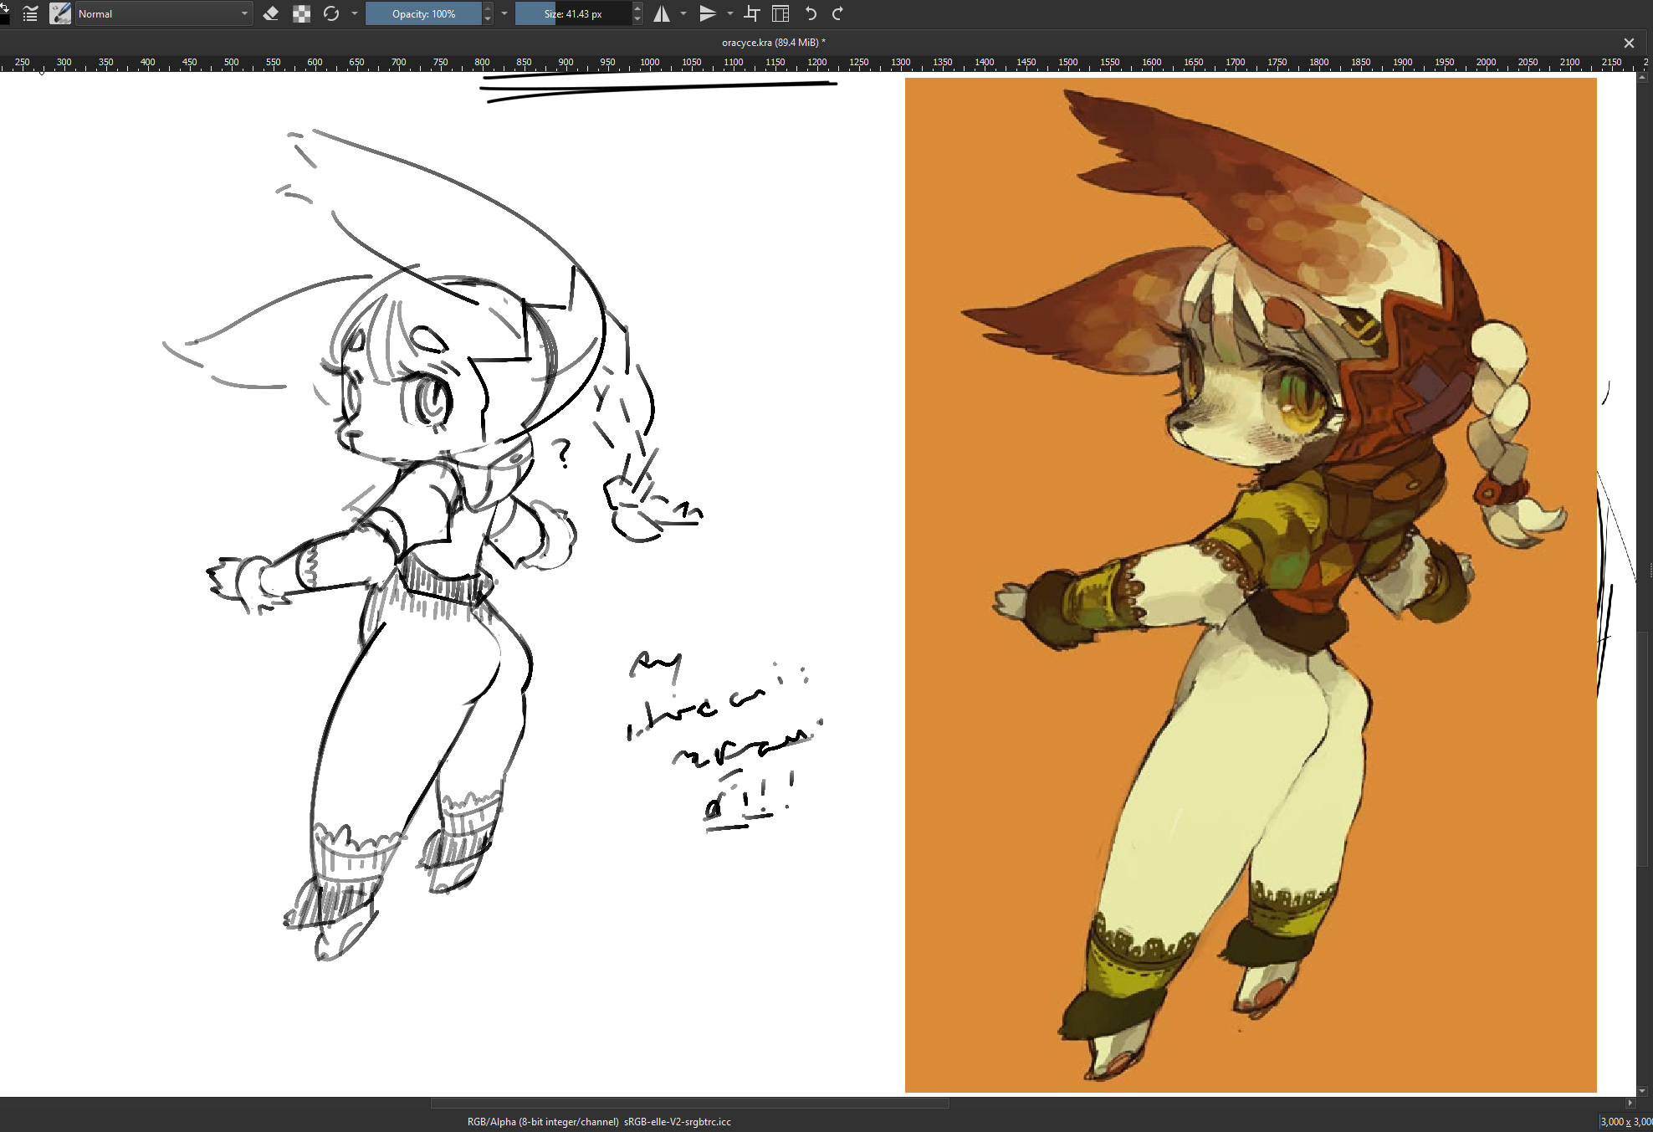Open the brush preset chooser thumbnail
Image resolution: width=1653 pixels, height=1132 pixels.
coord(60,13)
